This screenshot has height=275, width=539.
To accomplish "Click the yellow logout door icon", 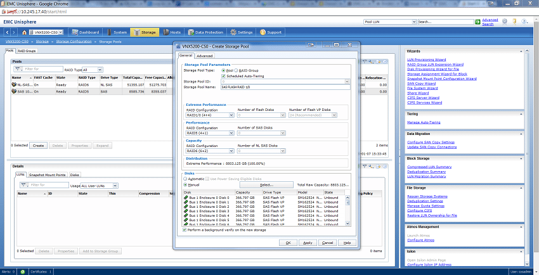I will pyautogui.click(x=514, y=22).
